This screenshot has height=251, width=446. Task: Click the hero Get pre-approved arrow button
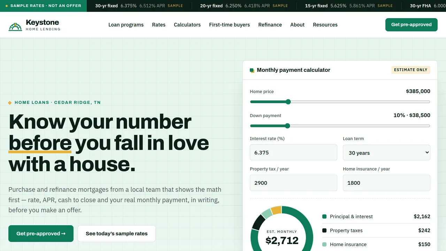41,234
